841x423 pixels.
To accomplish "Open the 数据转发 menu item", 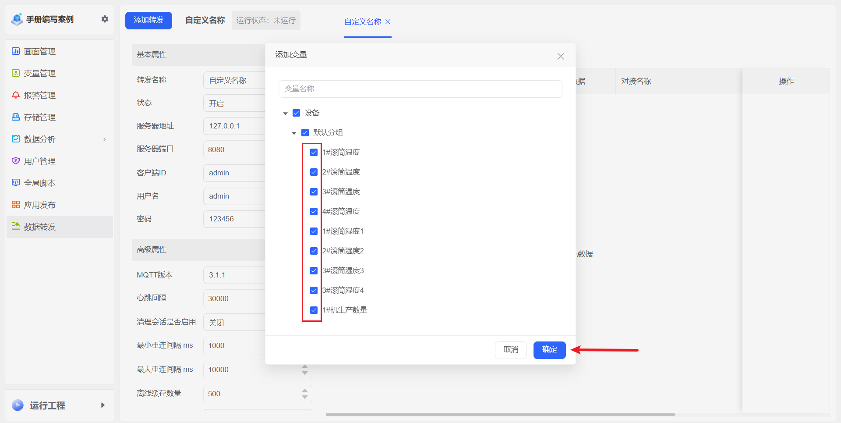I will coord(39,227).
